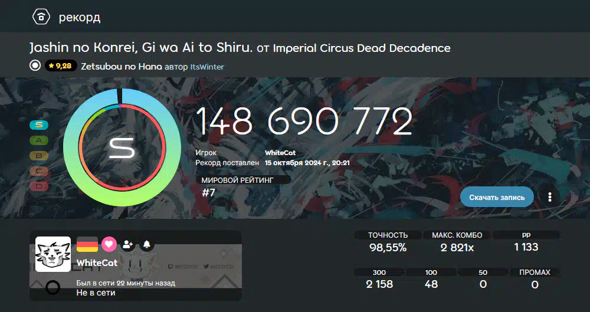Click the B grade badge in rank list
Viewport: 590px width, 312px height.
[39, 156]
